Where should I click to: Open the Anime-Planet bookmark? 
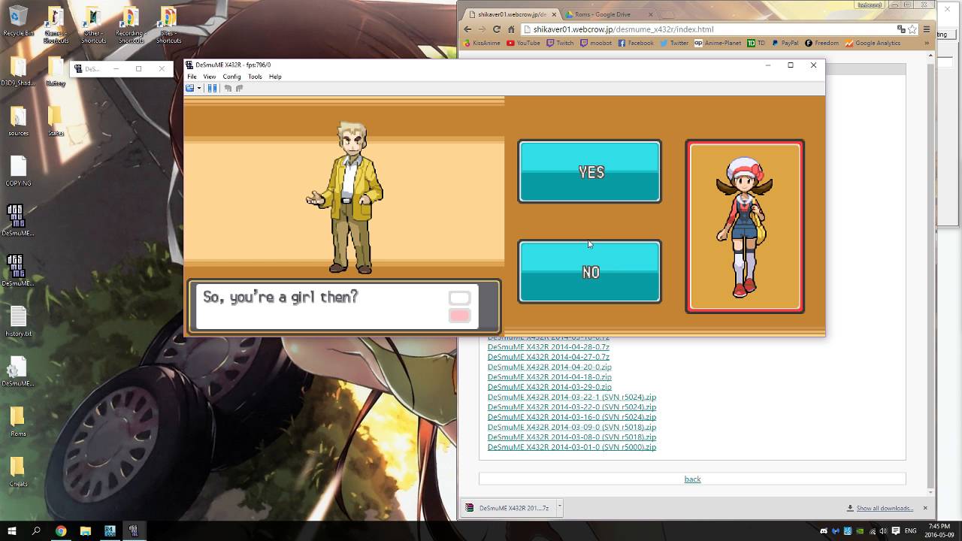coord(718,43)
